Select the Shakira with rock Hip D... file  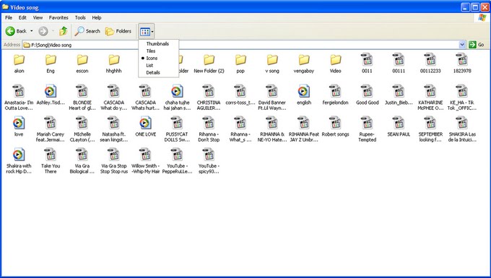[x=19, y=161]
